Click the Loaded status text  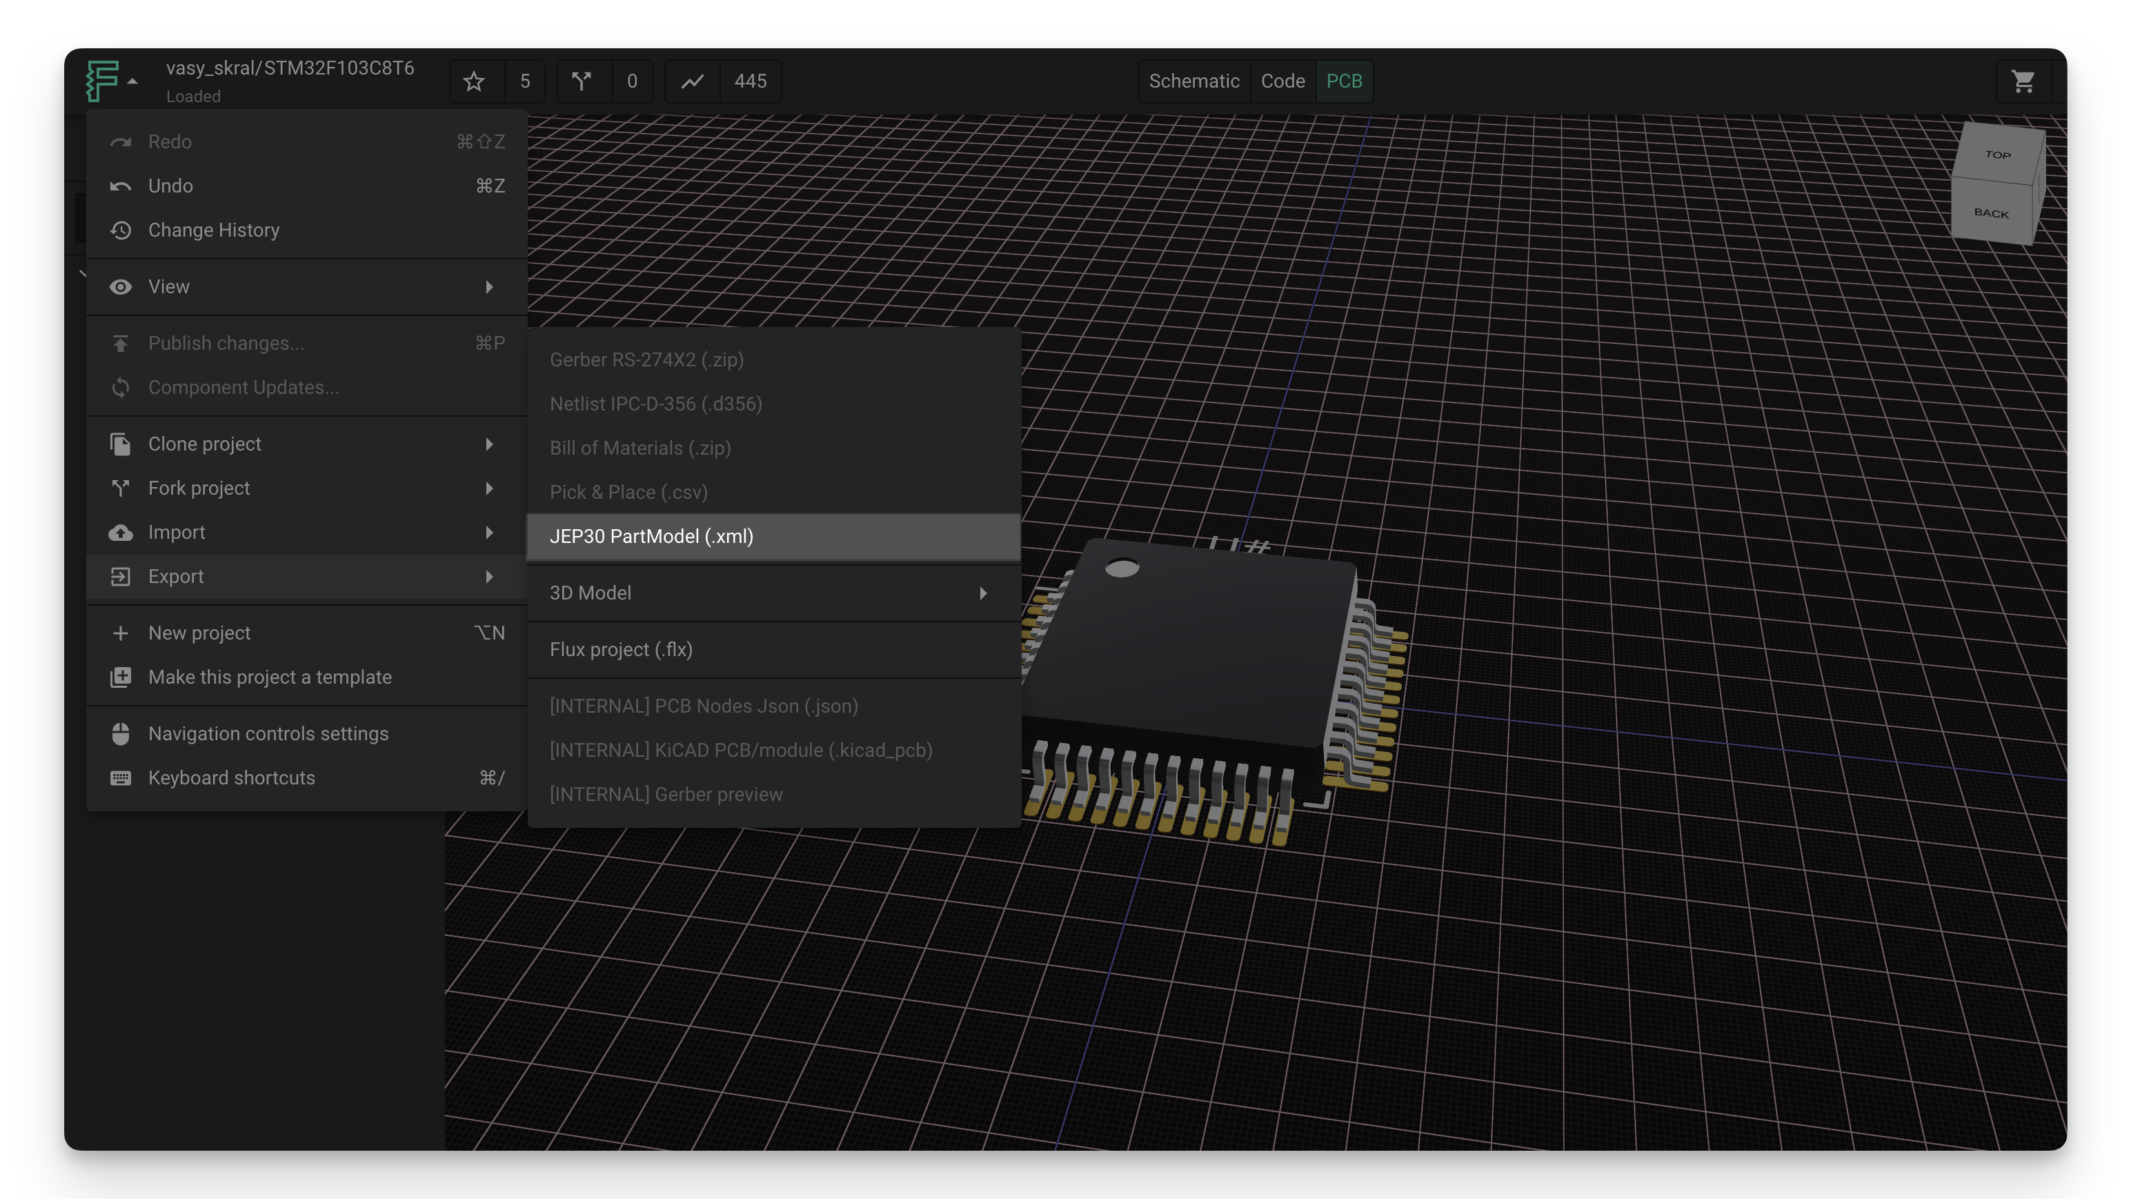coord(192,97)
